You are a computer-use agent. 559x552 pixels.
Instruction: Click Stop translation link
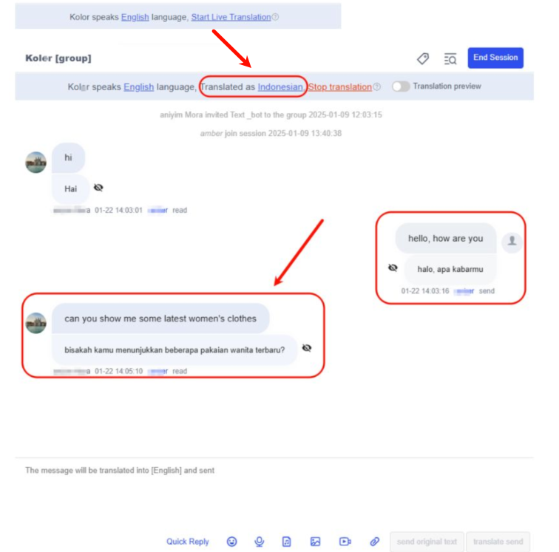339,87
